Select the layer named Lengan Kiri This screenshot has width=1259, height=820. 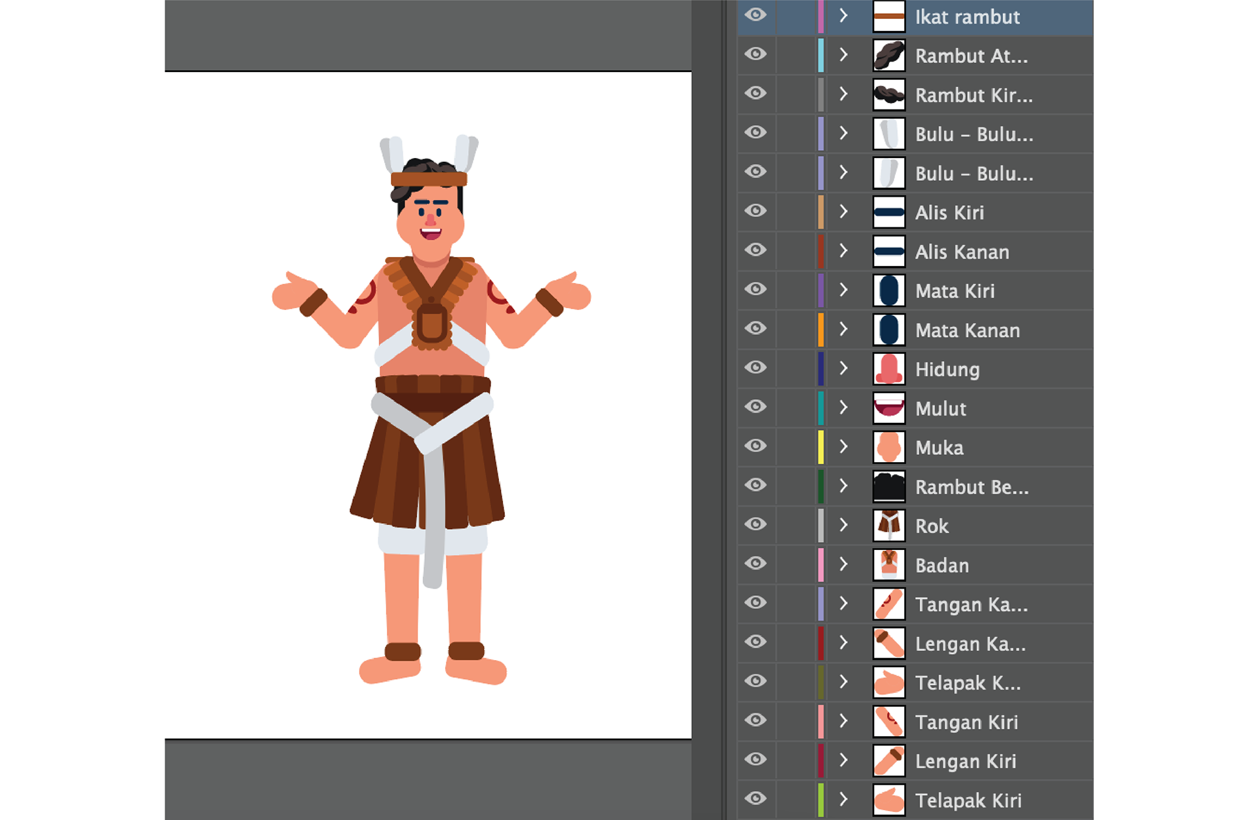tap(966, 761)
